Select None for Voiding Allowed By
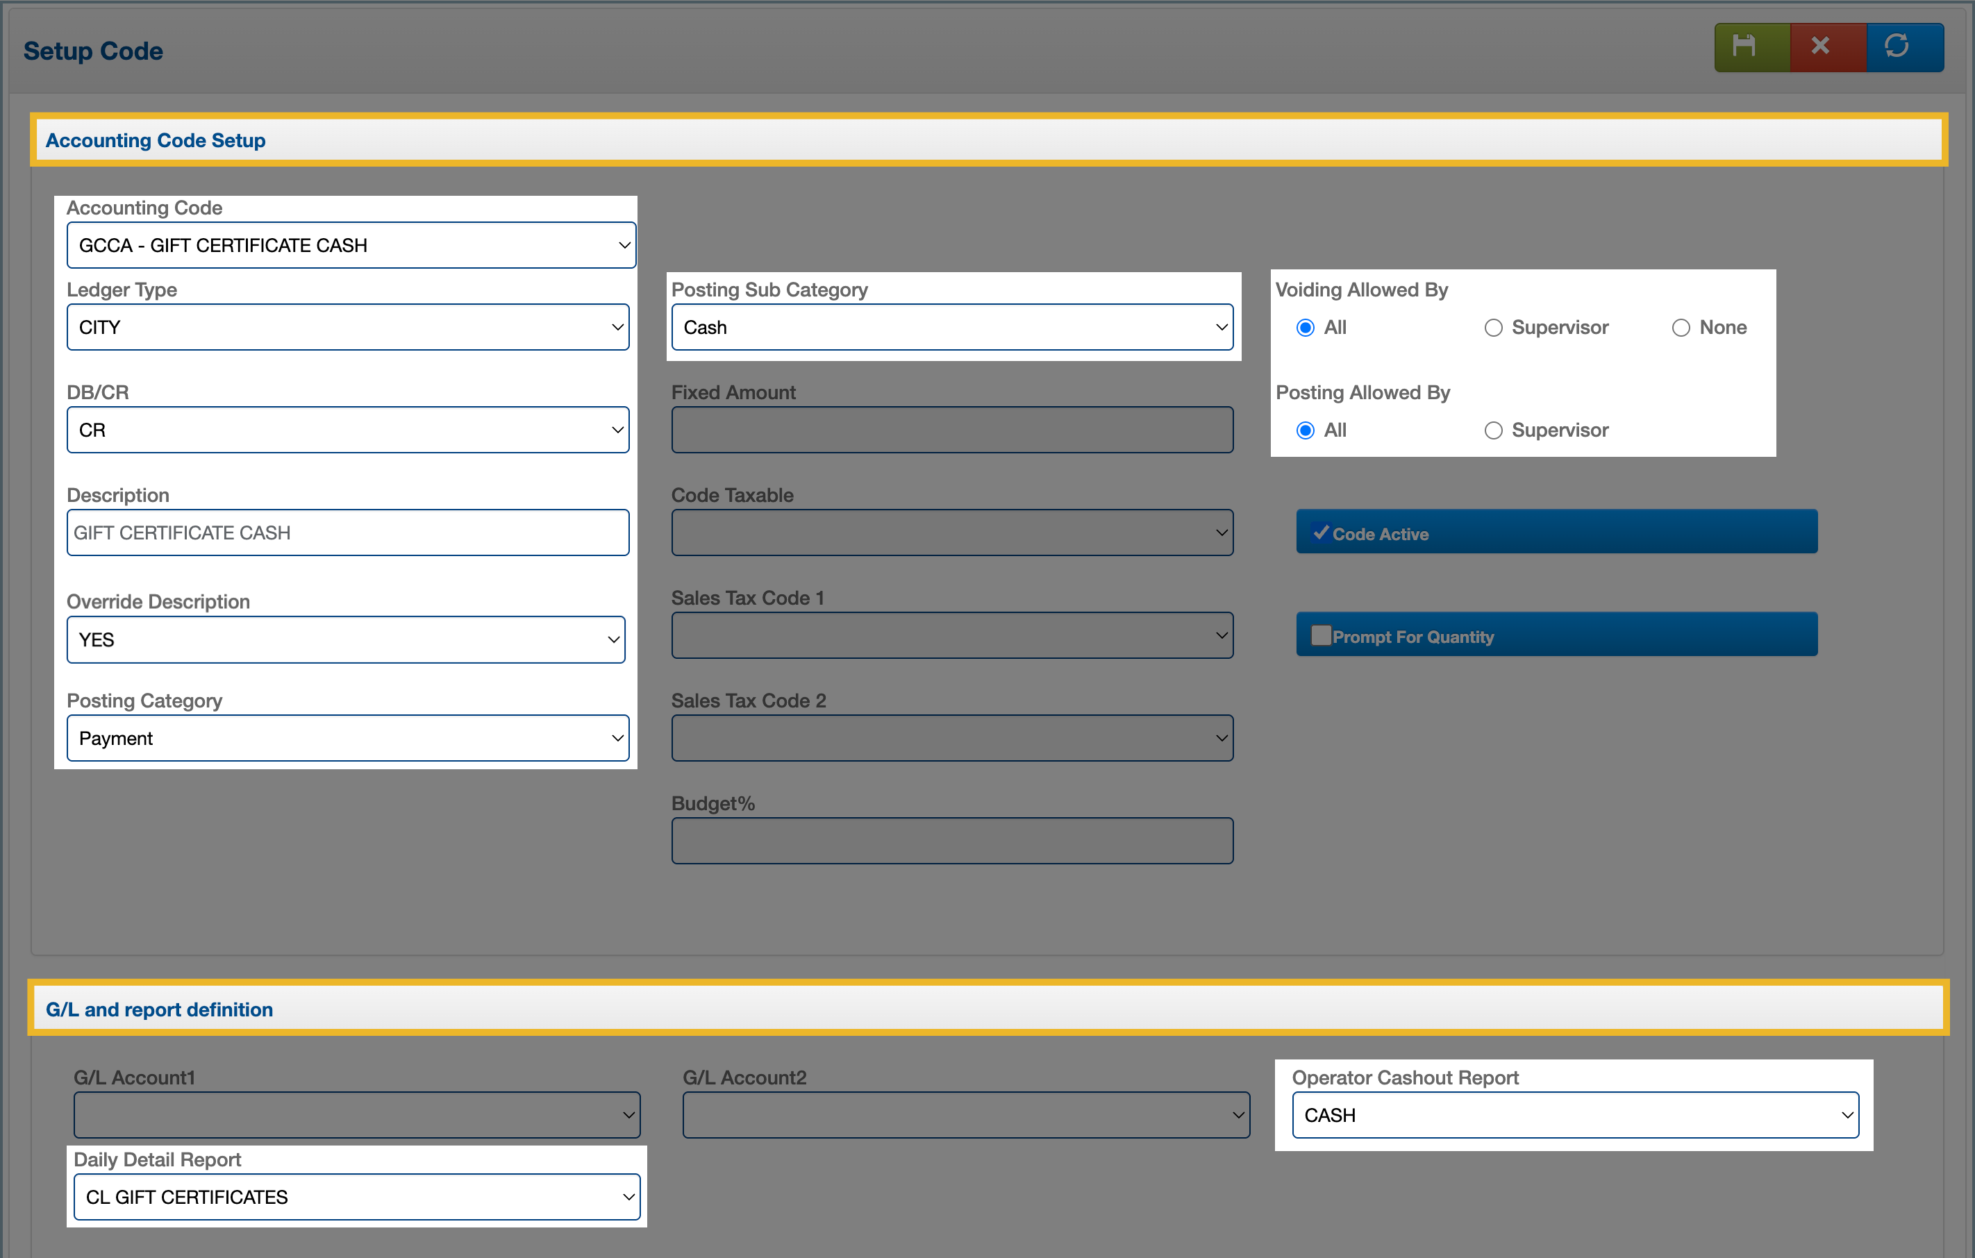Viewport: 1975px width, 1258px height. pos(1681,328)
